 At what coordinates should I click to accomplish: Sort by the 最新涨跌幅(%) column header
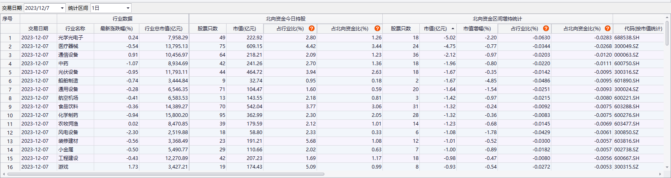(x=116, y=28)
